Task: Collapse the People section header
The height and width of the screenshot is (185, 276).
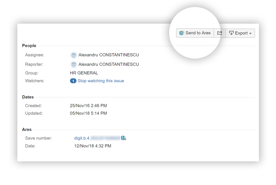Action: 29,45
